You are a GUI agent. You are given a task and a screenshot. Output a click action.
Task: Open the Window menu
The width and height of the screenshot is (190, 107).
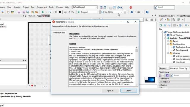pos(59,7)
